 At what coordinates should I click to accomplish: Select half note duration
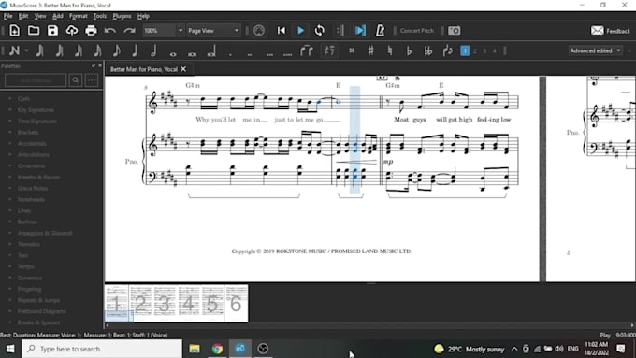click(x=153, y=50)
